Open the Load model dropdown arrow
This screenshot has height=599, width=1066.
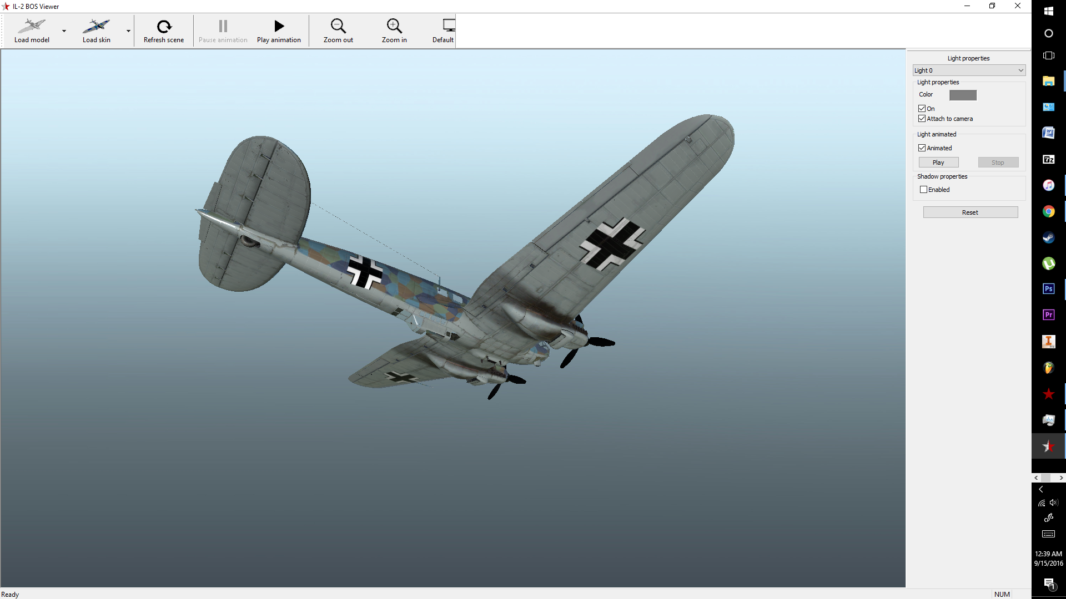point(64,31)
